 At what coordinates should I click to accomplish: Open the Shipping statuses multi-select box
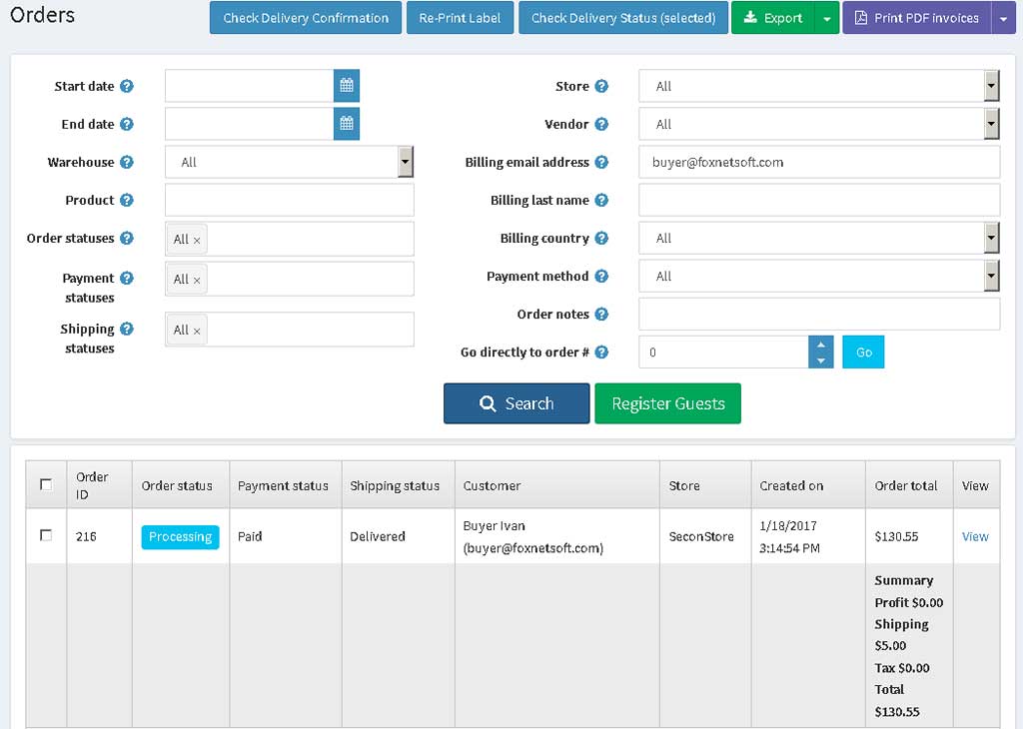coord(290,330)
